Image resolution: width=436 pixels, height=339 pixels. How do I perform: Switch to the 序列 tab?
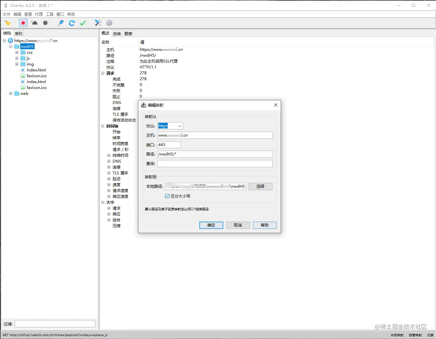(19, 34)
